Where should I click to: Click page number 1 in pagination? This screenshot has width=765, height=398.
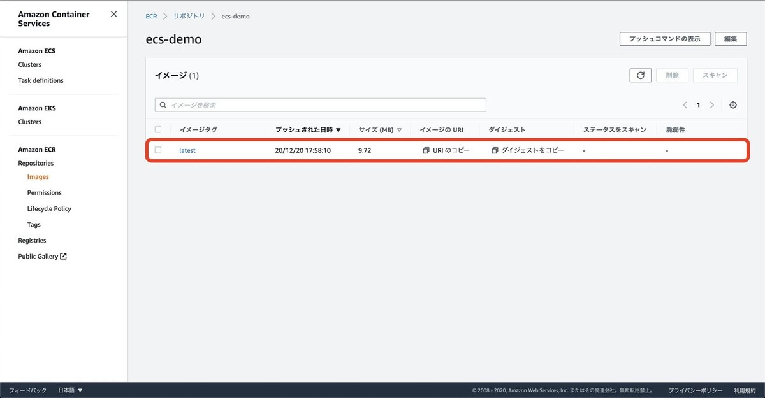698,105
